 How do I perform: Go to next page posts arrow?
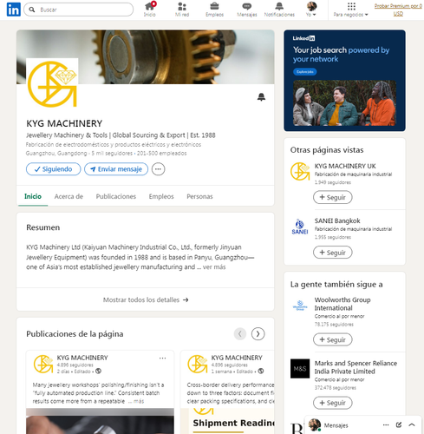click(x=258, y=334)
